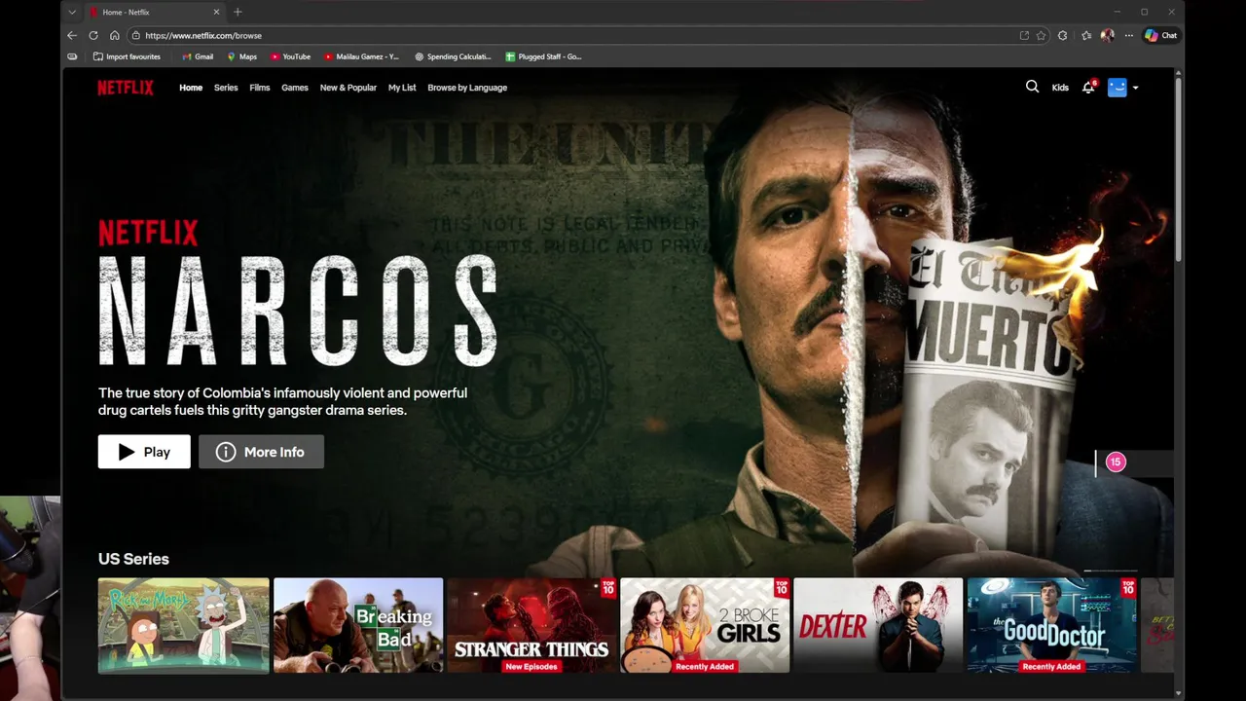Screen dimensions: 1246x701
Task: Open the favourites list icon
Action: coord(1086,35)
